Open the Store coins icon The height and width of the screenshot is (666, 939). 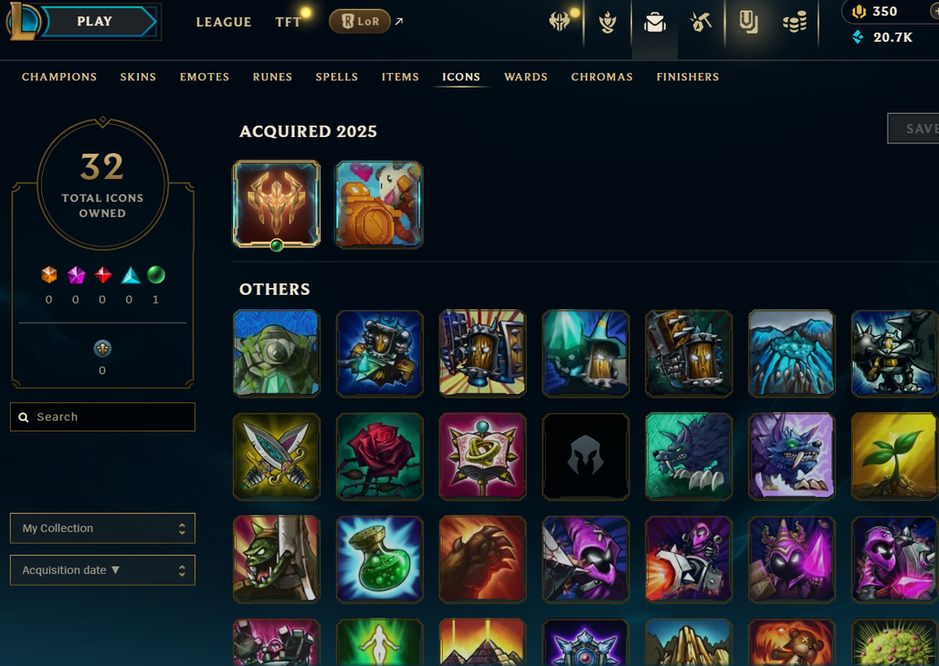[x=795, y=23]
